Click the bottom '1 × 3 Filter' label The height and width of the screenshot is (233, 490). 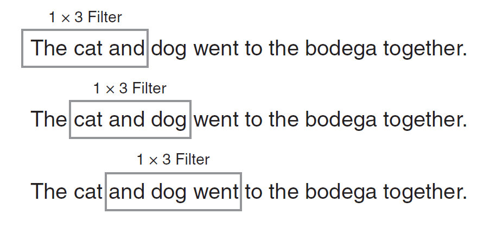(x=173, y=159)
